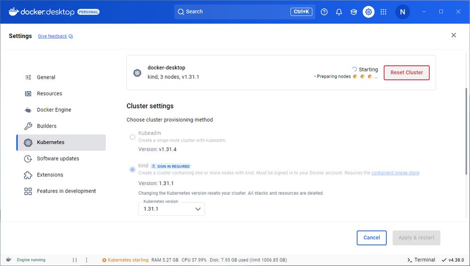Click the search magnifier icon

(x=181, y=12)
